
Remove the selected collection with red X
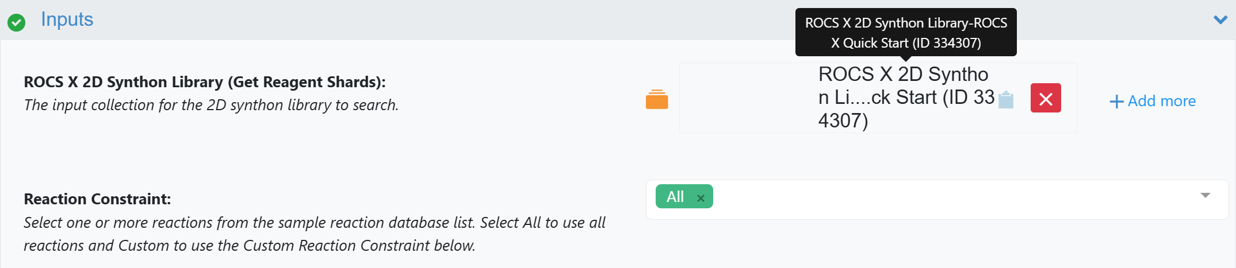pyautogui.click(x=1046, y=98)
